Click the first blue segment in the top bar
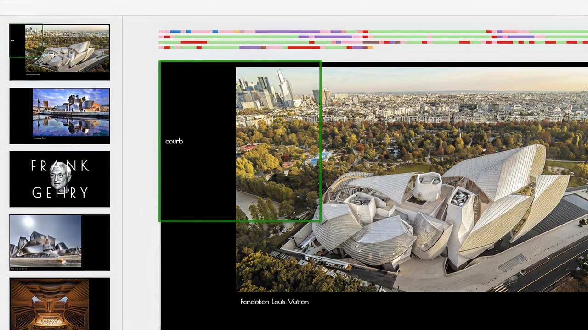This screenshot has height=330, width=588. coord(175,32)
